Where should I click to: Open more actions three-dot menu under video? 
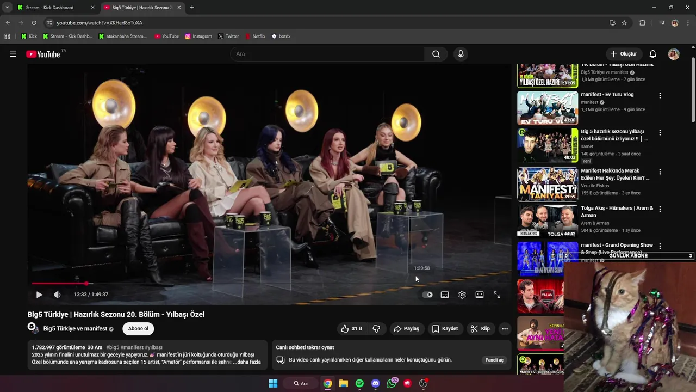[505, 329]
